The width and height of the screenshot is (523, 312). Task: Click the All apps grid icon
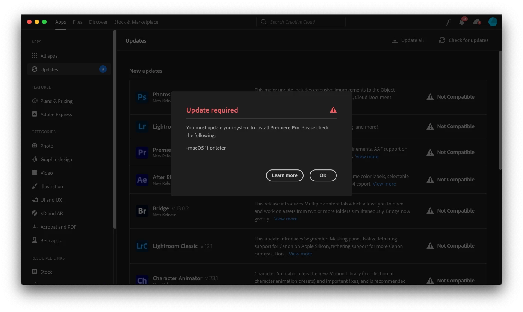35,55
